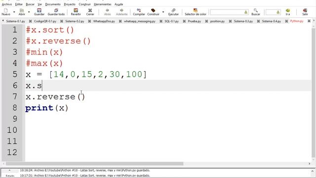Collapse the message panel's up arrow

point(9,170)
